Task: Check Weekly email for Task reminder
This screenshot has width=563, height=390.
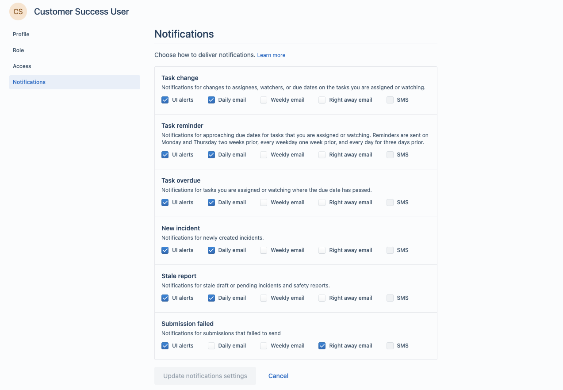Action: (x=264, y=155)
